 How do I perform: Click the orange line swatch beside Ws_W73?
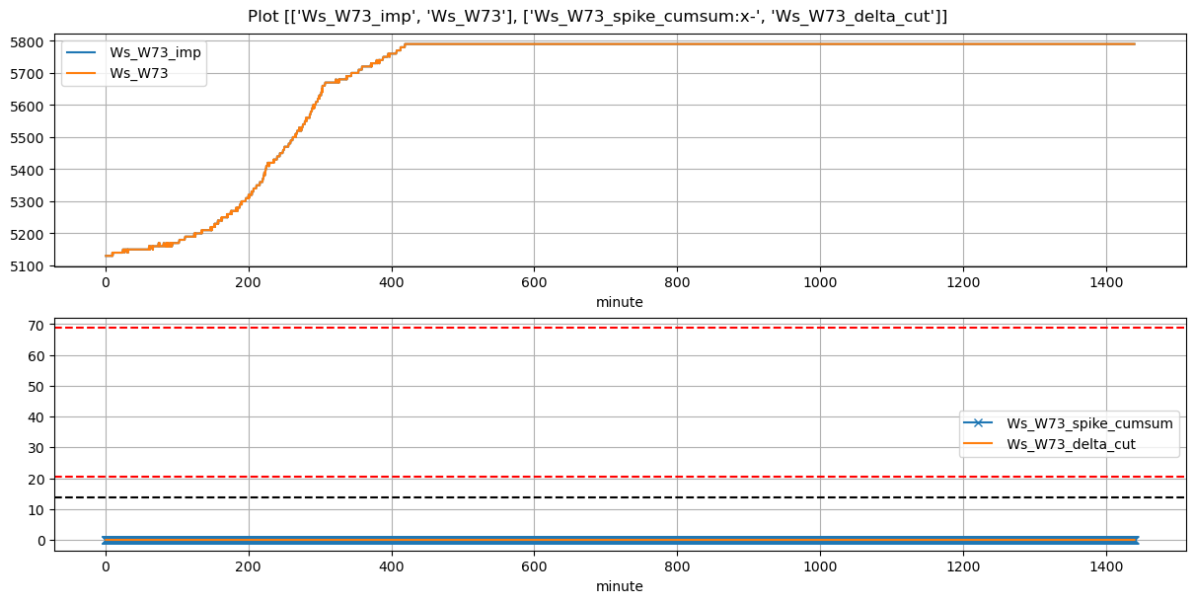(x=83, y=72)
